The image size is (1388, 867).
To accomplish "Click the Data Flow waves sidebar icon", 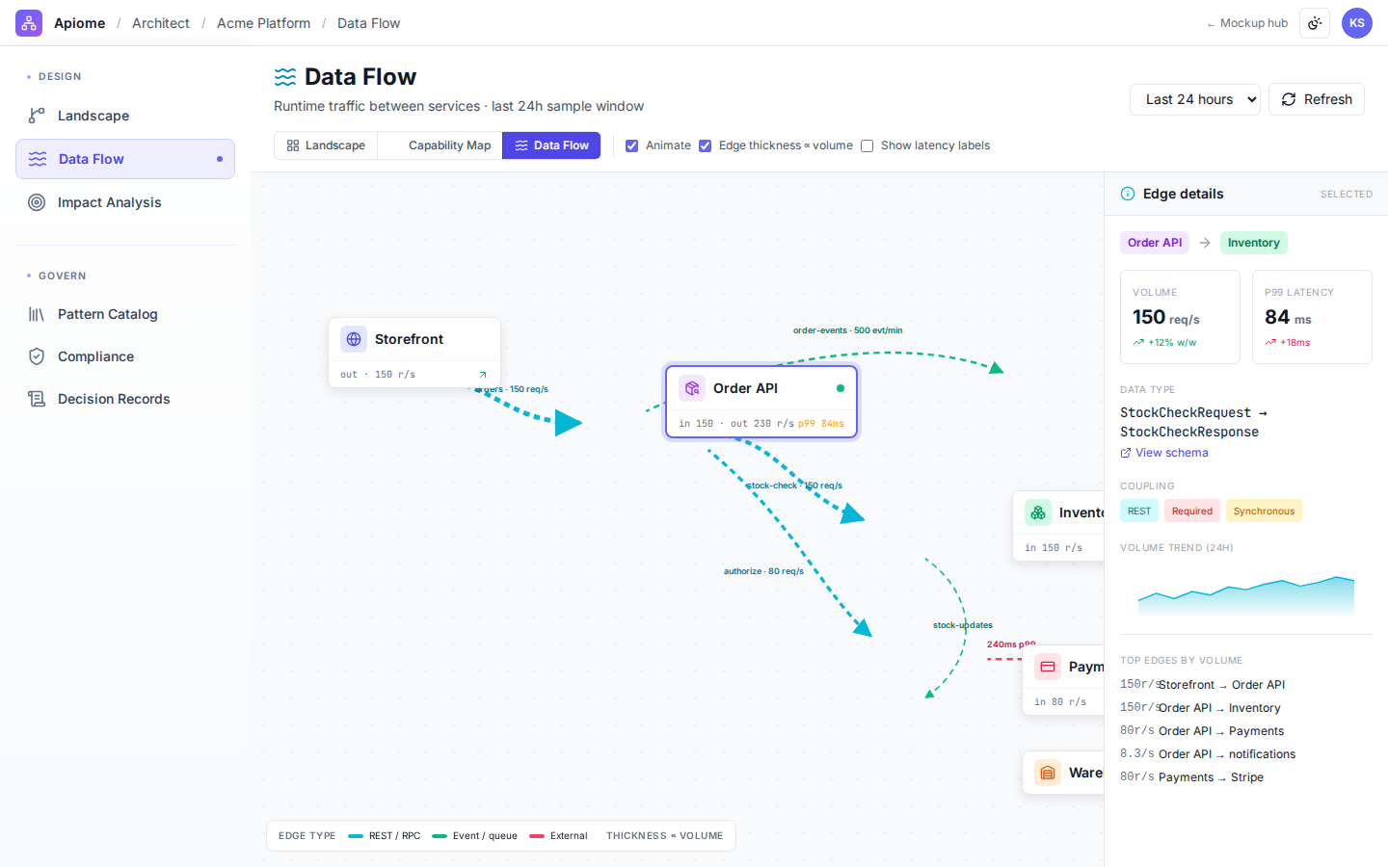I will point(38,159).
